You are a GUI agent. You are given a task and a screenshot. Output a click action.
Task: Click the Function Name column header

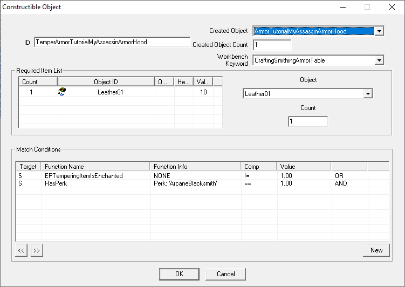[95, 166]
